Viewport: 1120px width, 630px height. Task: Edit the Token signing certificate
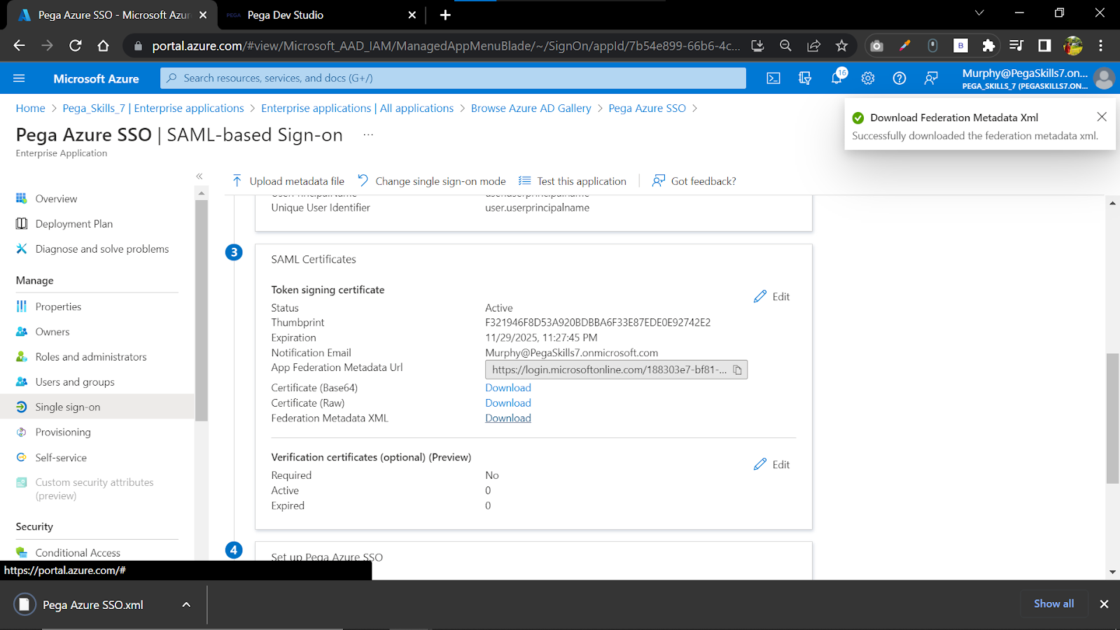tap(771, 297)
